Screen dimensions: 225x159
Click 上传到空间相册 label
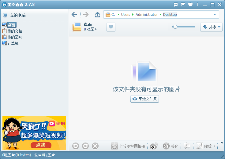tap(132, 146)
